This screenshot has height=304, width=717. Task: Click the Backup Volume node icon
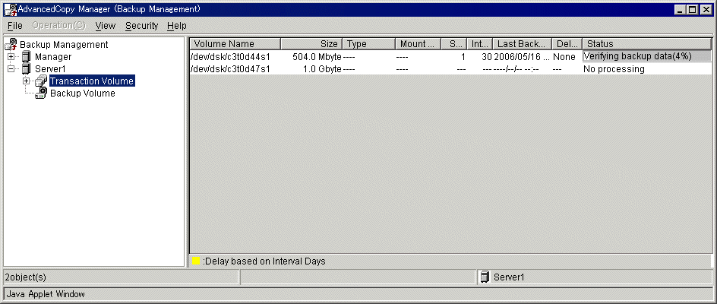pyautogui.click(x=41, y=93)
